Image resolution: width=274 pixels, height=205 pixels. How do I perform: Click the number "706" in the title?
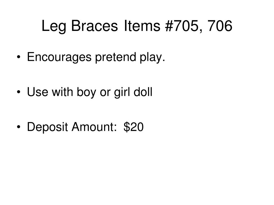click(x=220, y=26)
